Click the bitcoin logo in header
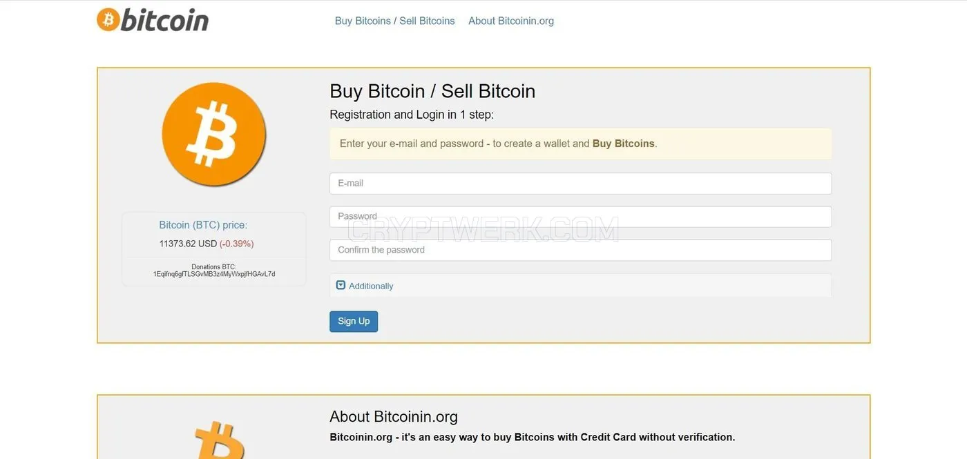This screenshot has width=967, height=459. coord(153,20)
